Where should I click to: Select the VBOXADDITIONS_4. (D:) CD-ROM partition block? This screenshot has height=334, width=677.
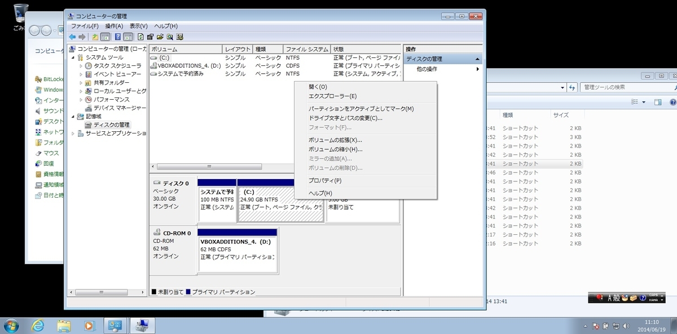point(238,250)
